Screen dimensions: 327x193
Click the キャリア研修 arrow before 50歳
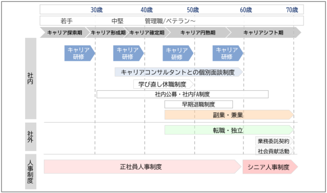[178, 53]
